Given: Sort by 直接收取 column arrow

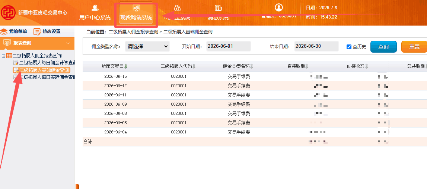Looking at the screenshot, I should tap(307, 66).
